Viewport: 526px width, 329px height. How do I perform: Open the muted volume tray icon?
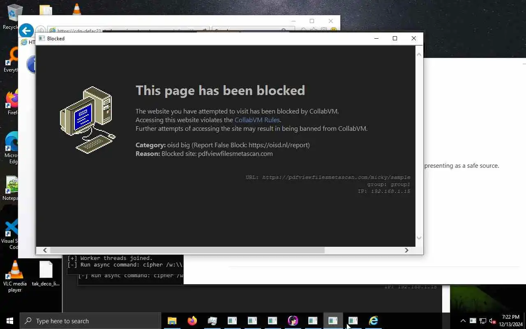pyautogui.click(x=492, y=321)
